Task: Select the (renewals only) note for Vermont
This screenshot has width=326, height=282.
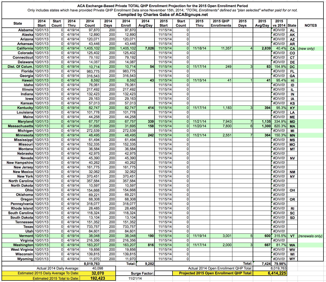Action: (310, 236)
